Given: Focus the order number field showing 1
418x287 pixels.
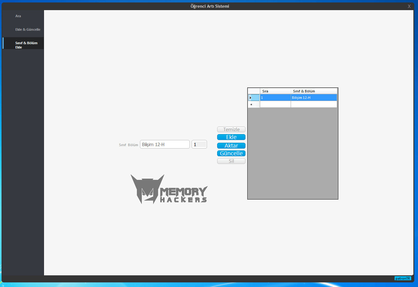Looking at the screenshot, I should (x=199, y=144).
